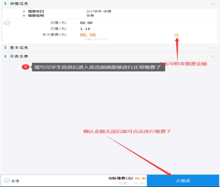Screen dimensions: 220x187
Task: Click the blue bar icon beside 开具发票
Action: click(5, 56)
